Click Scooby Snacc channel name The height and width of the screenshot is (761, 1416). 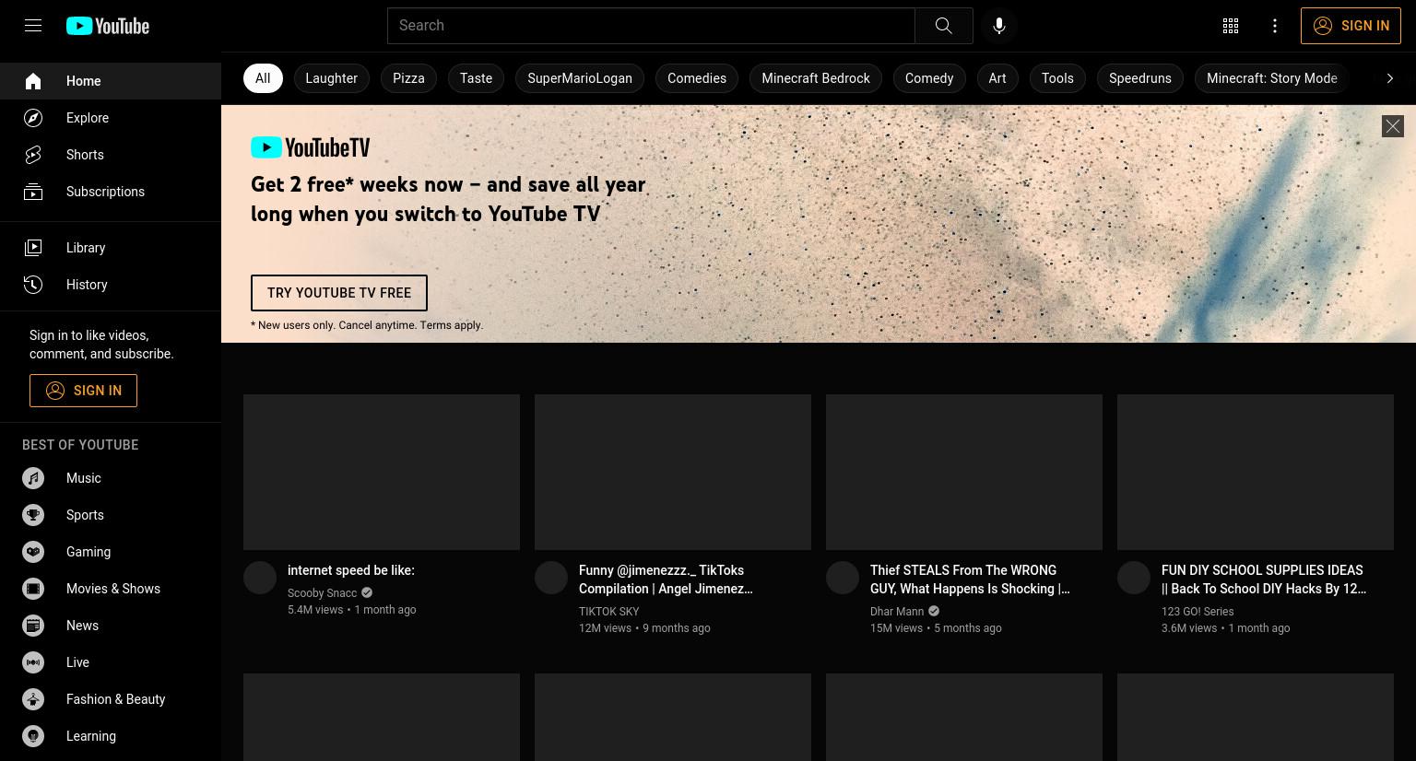coord(322,593)
